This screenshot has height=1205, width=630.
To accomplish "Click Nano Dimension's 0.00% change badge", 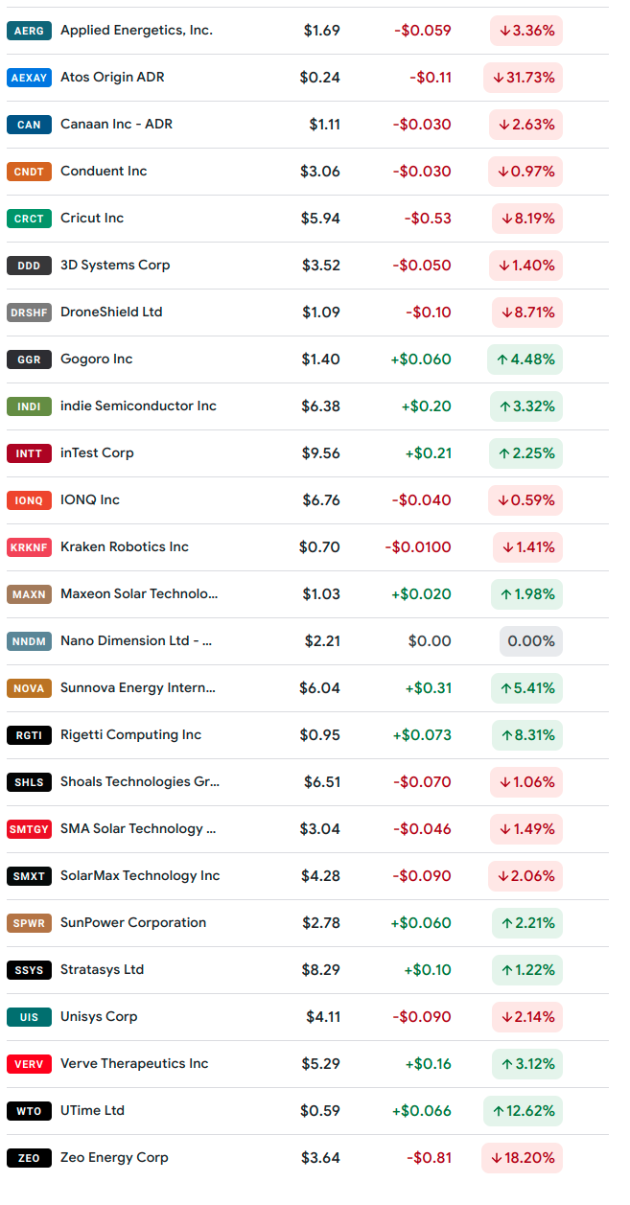I will click(530, 641).
